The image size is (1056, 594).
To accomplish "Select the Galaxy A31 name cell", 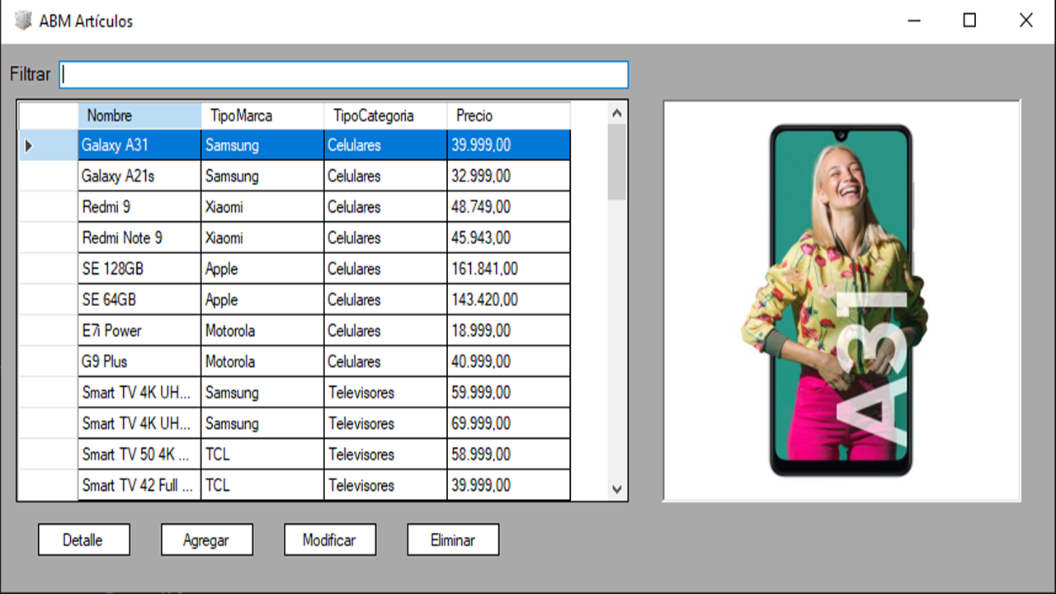I will pyautogui.click(x=139, y=145).
